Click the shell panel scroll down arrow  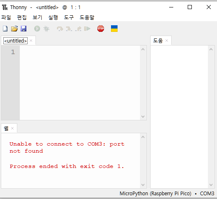click(x=143, y=185)
